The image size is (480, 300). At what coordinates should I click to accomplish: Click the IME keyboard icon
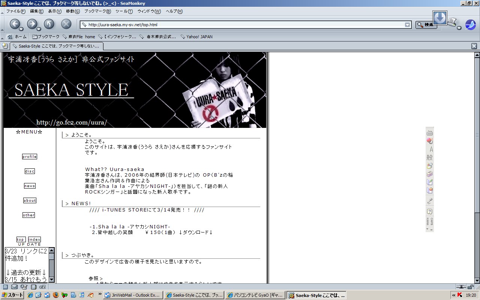click(430, 133)
